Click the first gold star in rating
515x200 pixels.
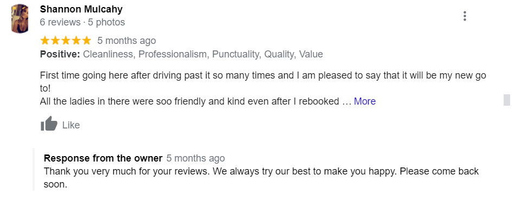45,41
